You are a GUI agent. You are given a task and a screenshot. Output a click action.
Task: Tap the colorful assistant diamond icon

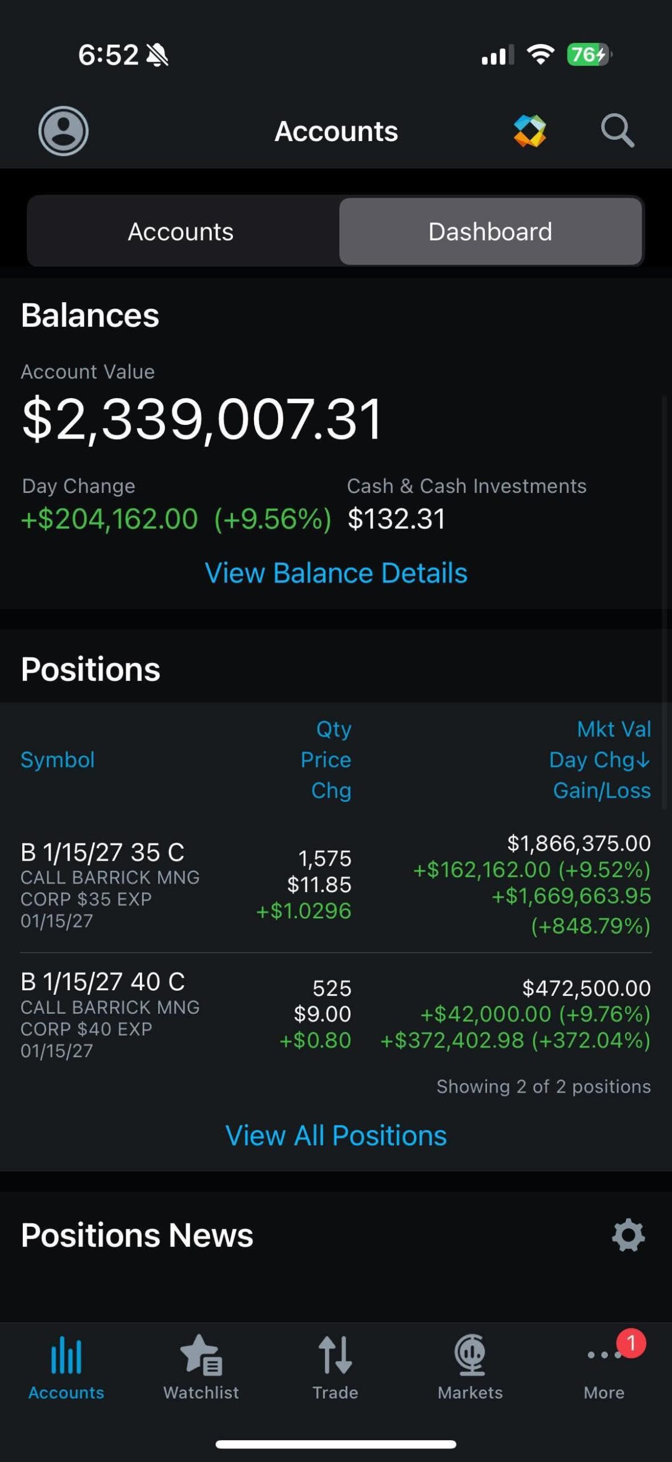point(530,131)
